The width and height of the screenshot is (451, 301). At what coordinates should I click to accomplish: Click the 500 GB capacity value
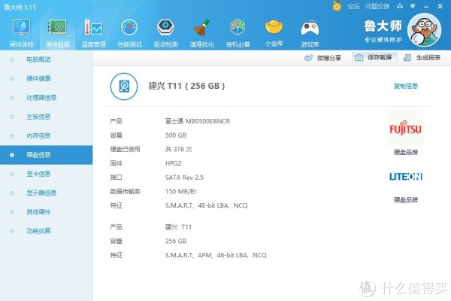176,135
